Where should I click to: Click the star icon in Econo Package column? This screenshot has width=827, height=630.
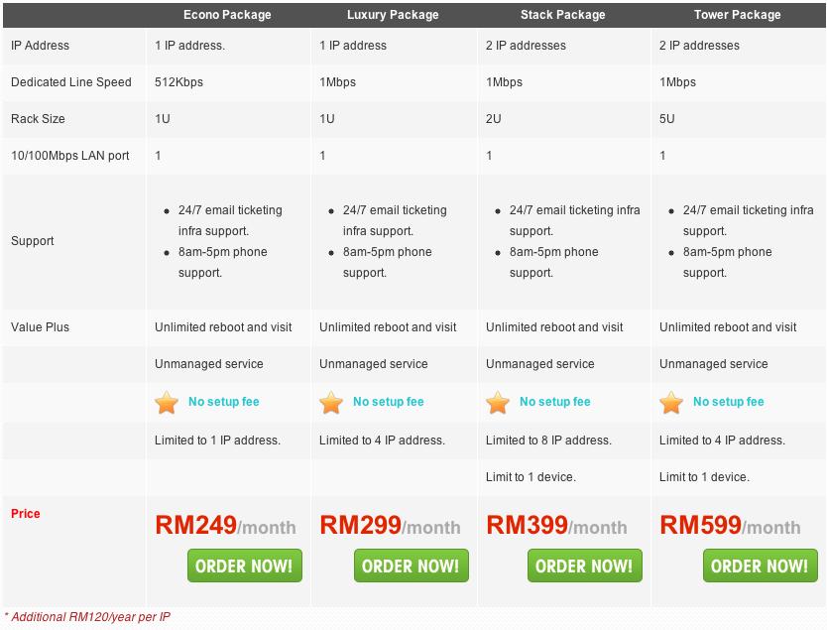(x=167, y=403)
